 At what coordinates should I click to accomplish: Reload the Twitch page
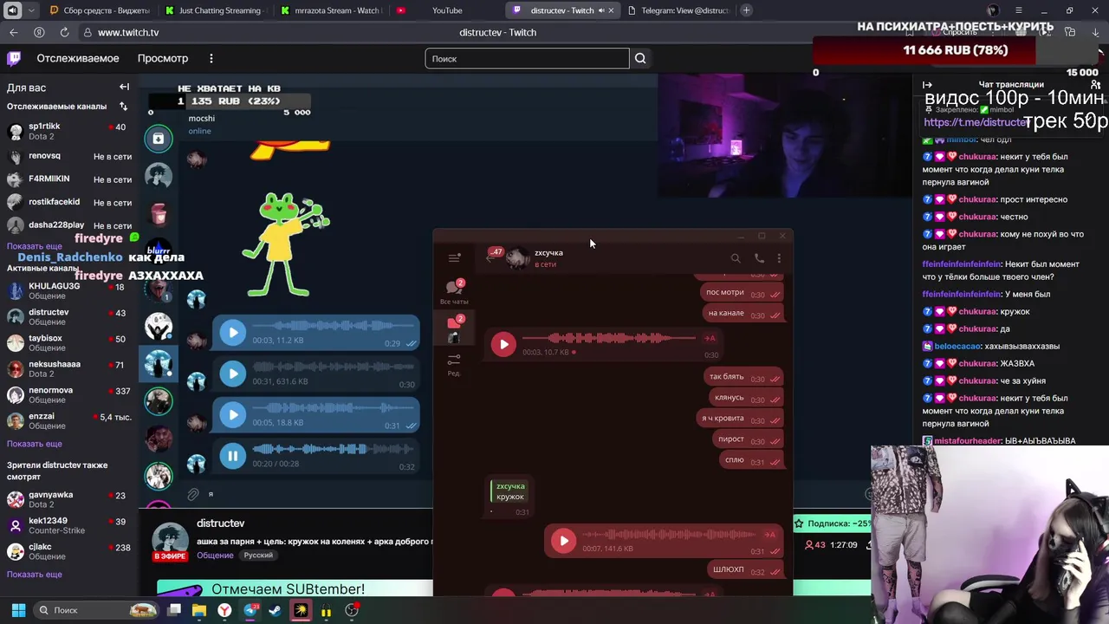click(x=64, y=32)
